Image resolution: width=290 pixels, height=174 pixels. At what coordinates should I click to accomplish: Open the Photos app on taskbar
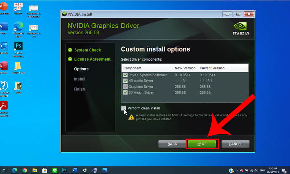[x=104, y=170]
